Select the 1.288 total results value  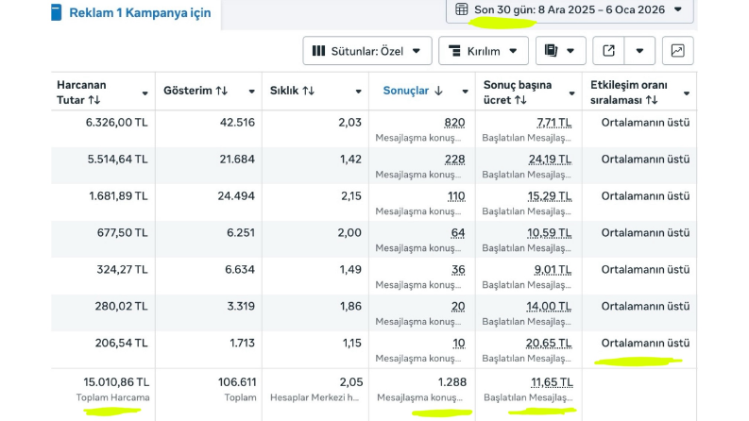(x=452, y=382)
